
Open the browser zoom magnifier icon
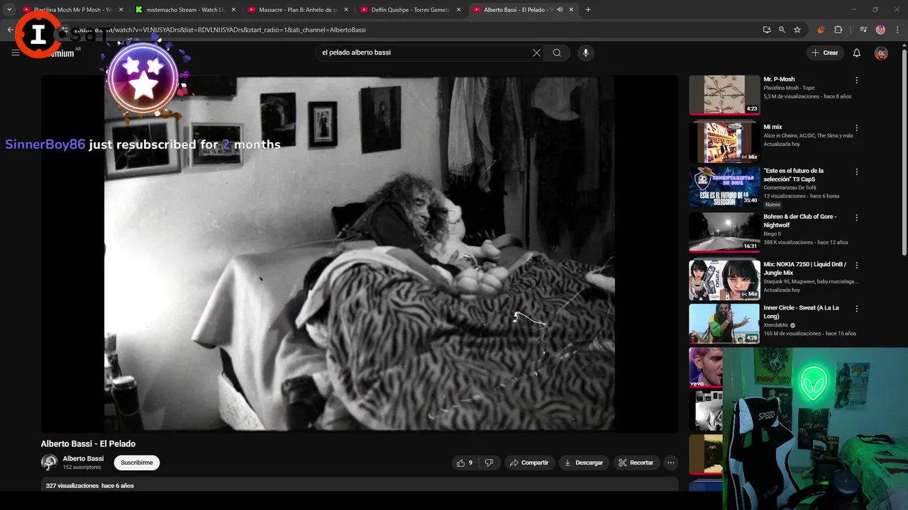pos(782,30)
